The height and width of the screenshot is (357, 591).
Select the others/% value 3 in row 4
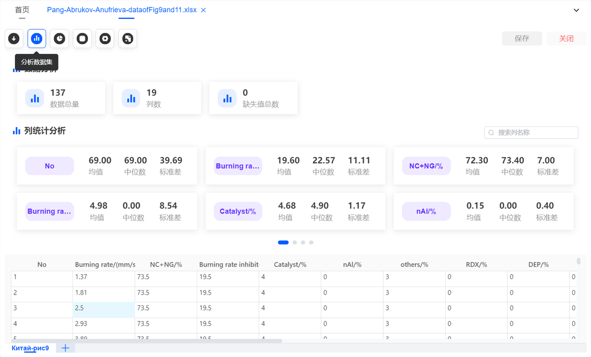pyautogui.click(x=414, y=325)
